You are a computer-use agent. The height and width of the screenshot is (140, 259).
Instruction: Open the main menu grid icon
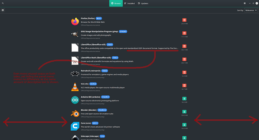pyautogui.click(x=245, y=3)
